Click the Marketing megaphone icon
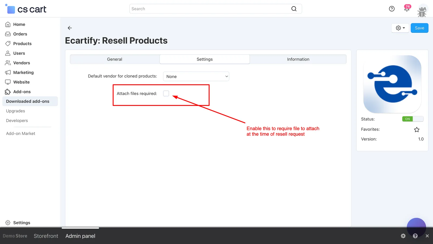The height and width of the screenshot is (244, 433). click(8, 72)
